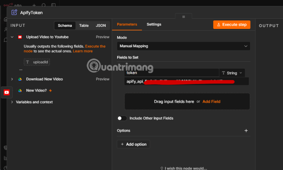Screen dimensions: 283x170
Task: Expand Variables and context section
Action: [12, 102]
